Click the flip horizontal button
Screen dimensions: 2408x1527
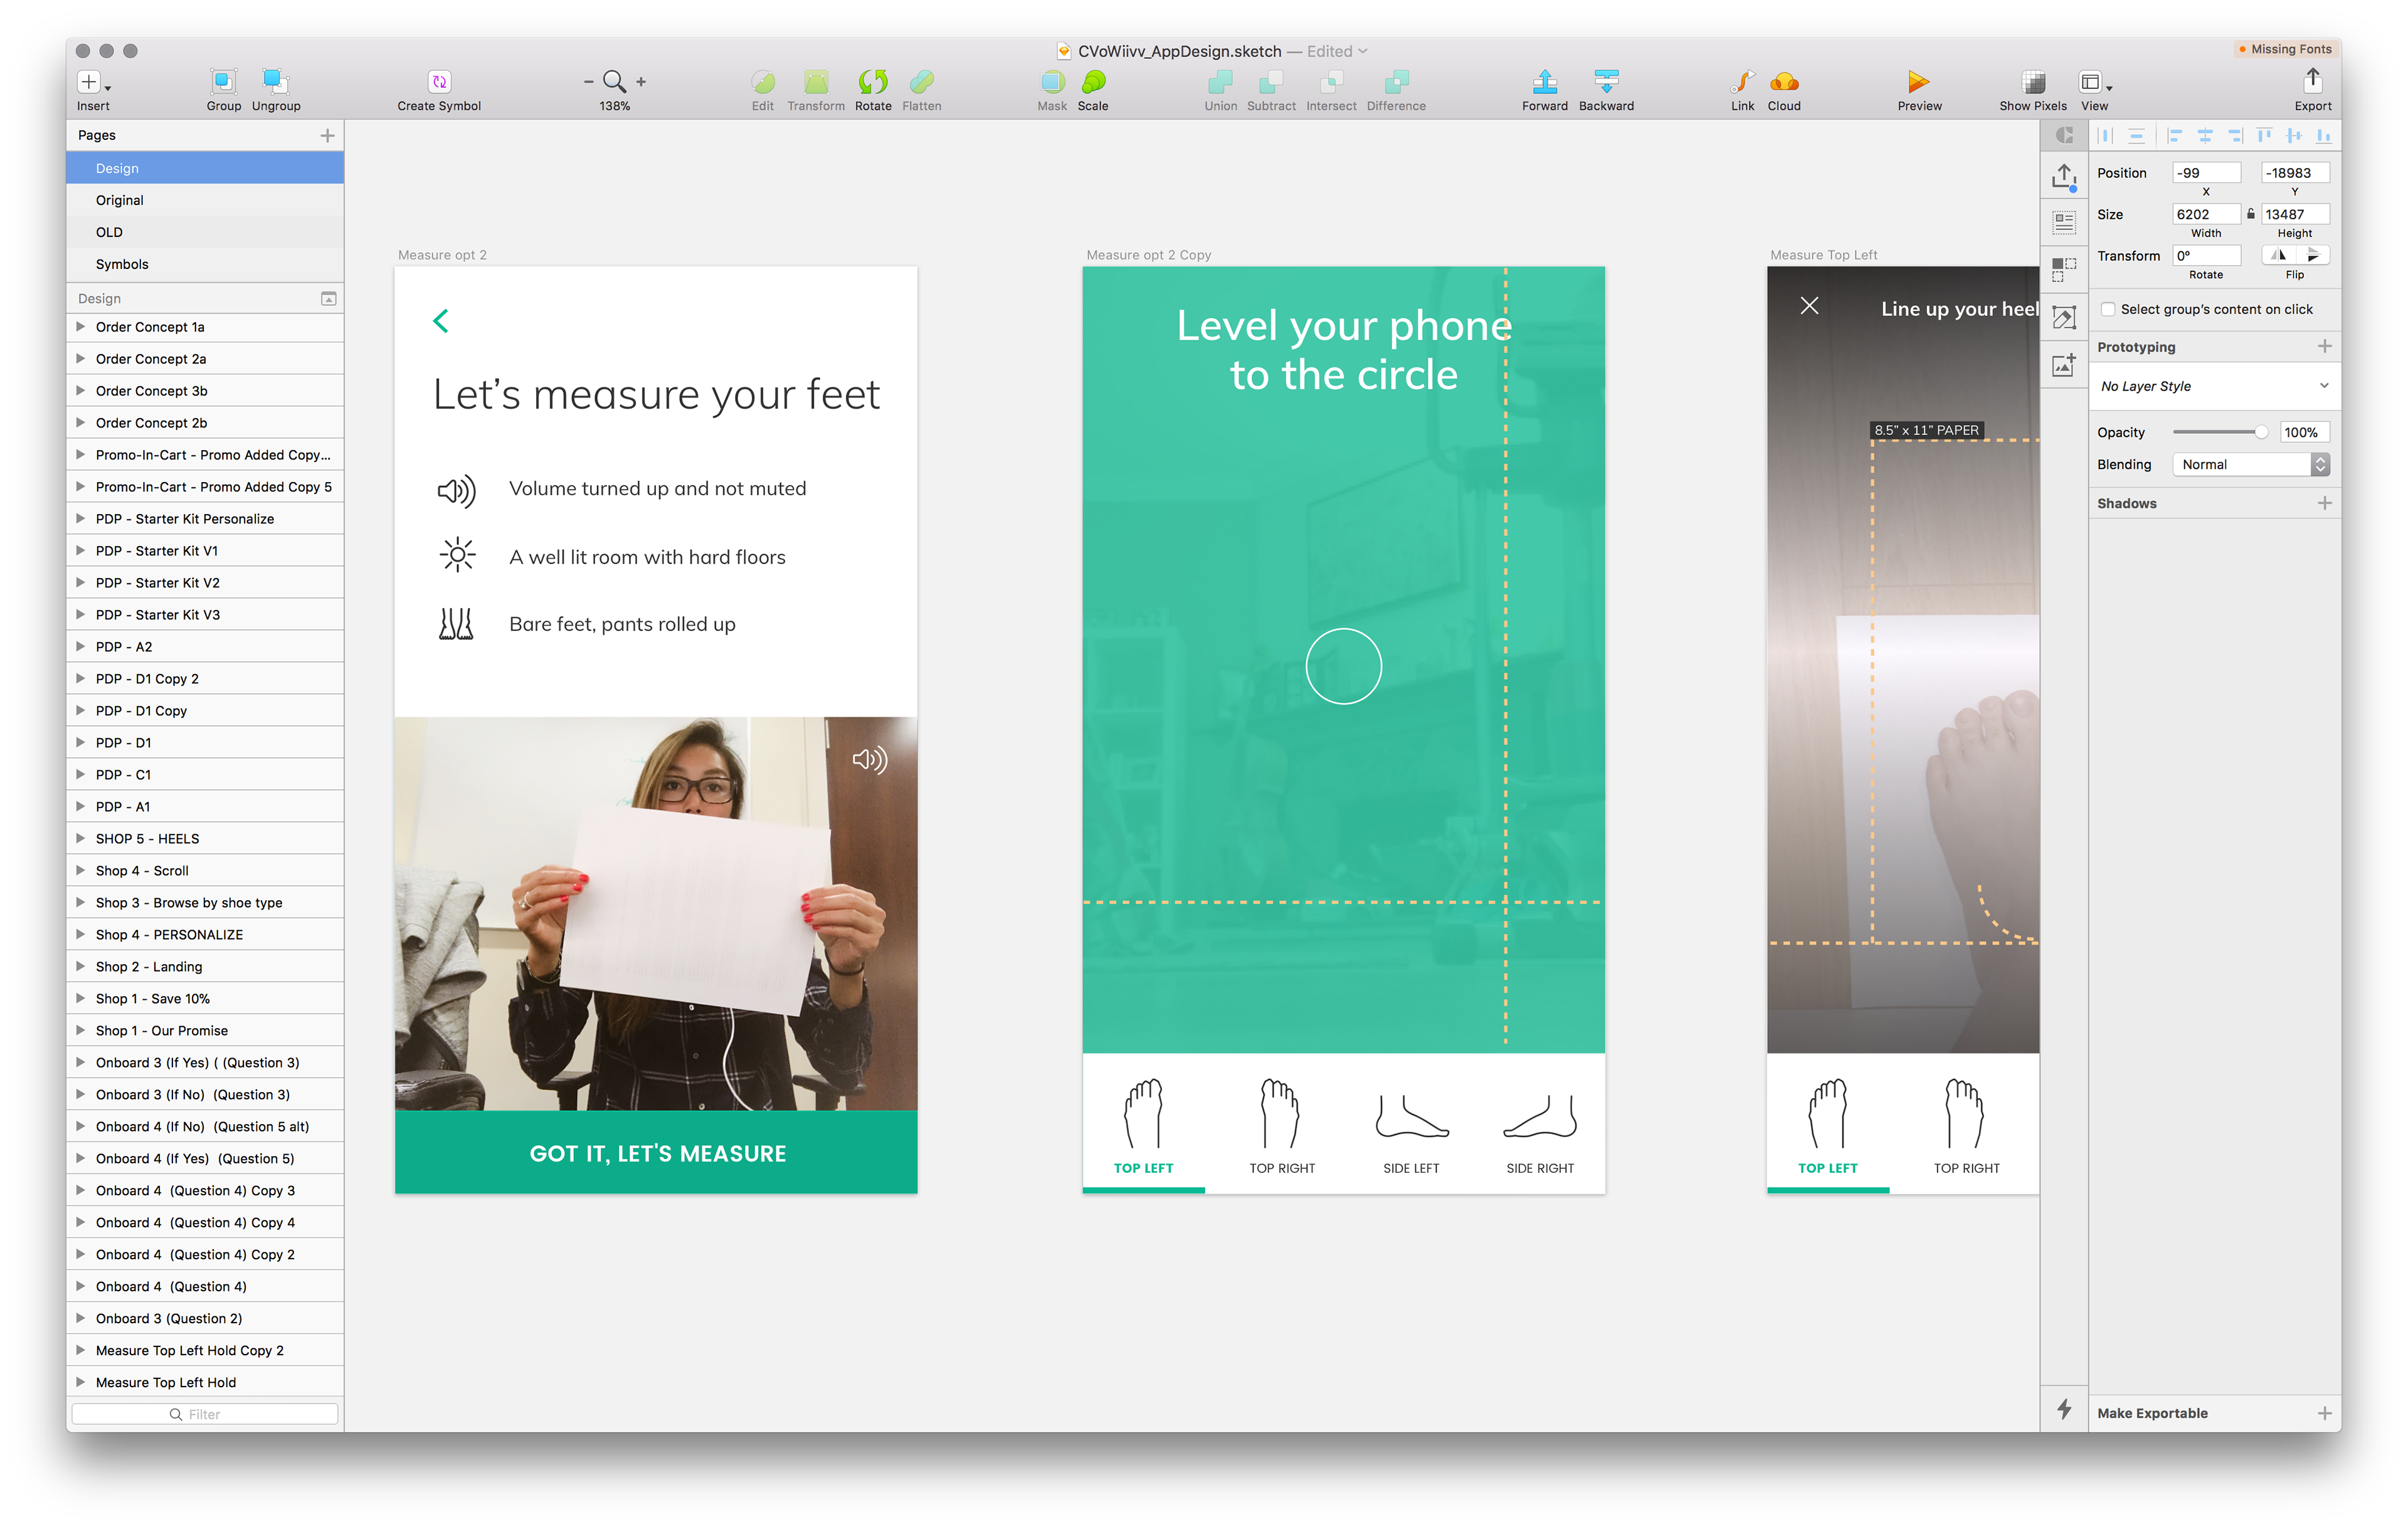(x=2279, y=256)
